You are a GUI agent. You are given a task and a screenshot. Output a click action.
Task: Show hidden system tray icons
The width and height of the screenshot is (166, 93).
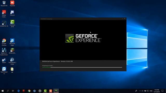140,91
